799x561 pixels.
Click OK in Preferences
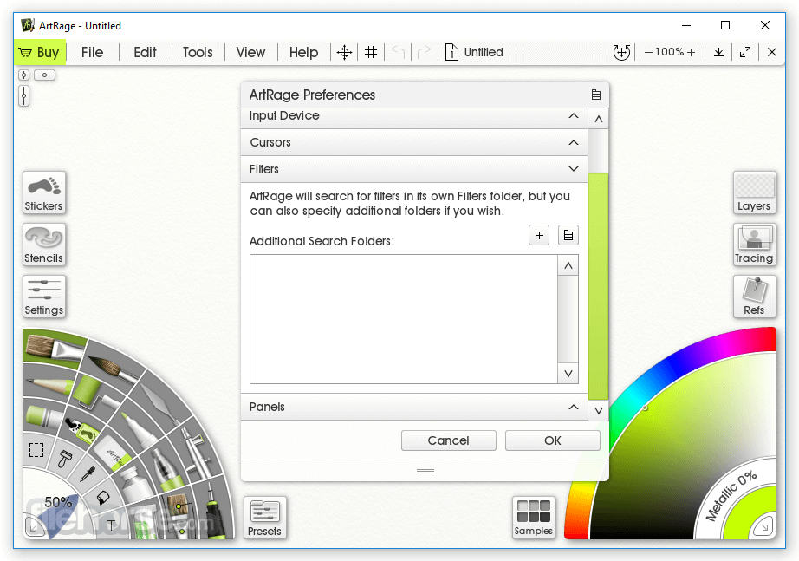coord(552,440)
